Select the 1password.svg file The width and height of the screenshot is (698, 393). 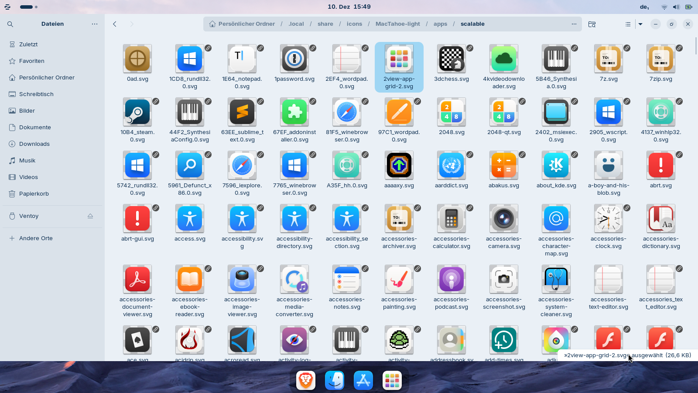pyautogui.click(x=294, y=59)
